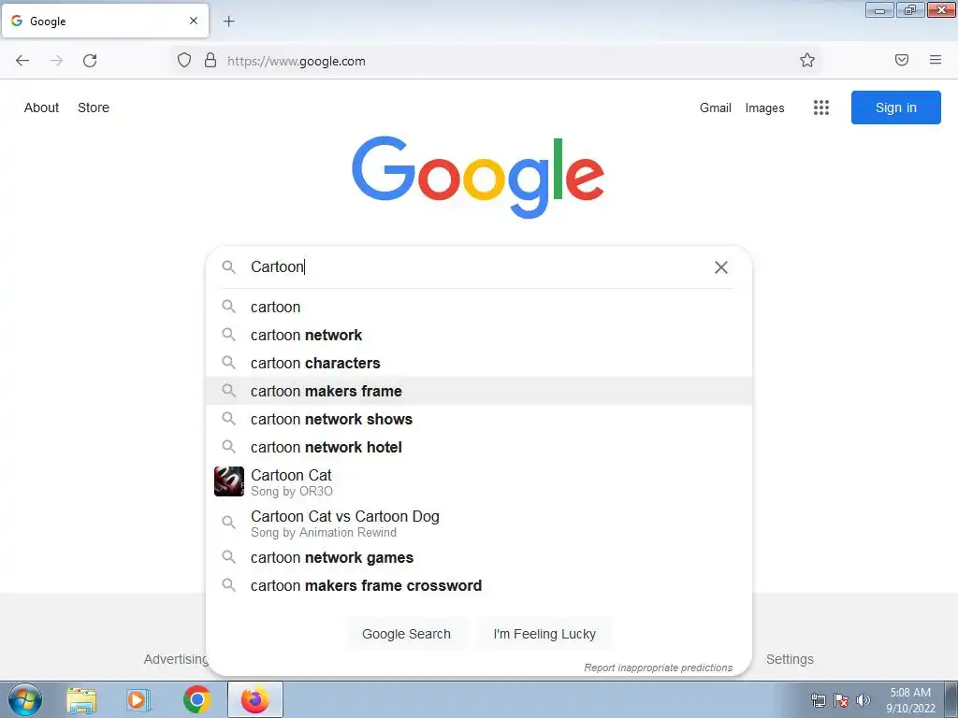Viewport: 958px width, 718px height.
Task: Open Google Images link
Action: pos(764,108)
